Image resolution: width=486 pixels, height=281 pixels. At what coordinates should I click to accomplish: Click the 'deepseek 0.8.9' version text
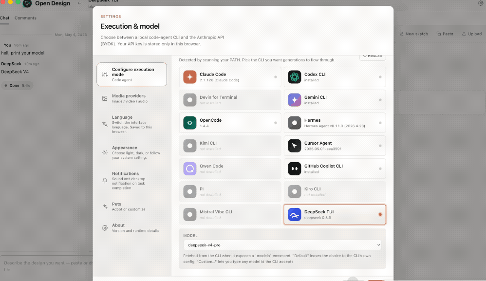pos(318,218)
